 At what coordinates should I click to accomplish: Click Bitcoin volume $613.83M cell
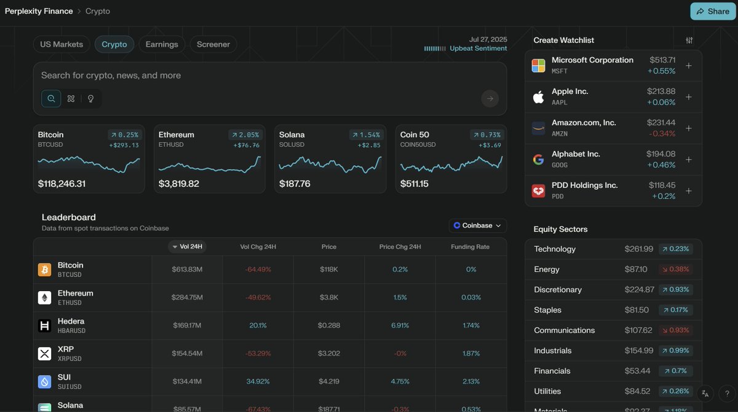(x=187, y=270)
